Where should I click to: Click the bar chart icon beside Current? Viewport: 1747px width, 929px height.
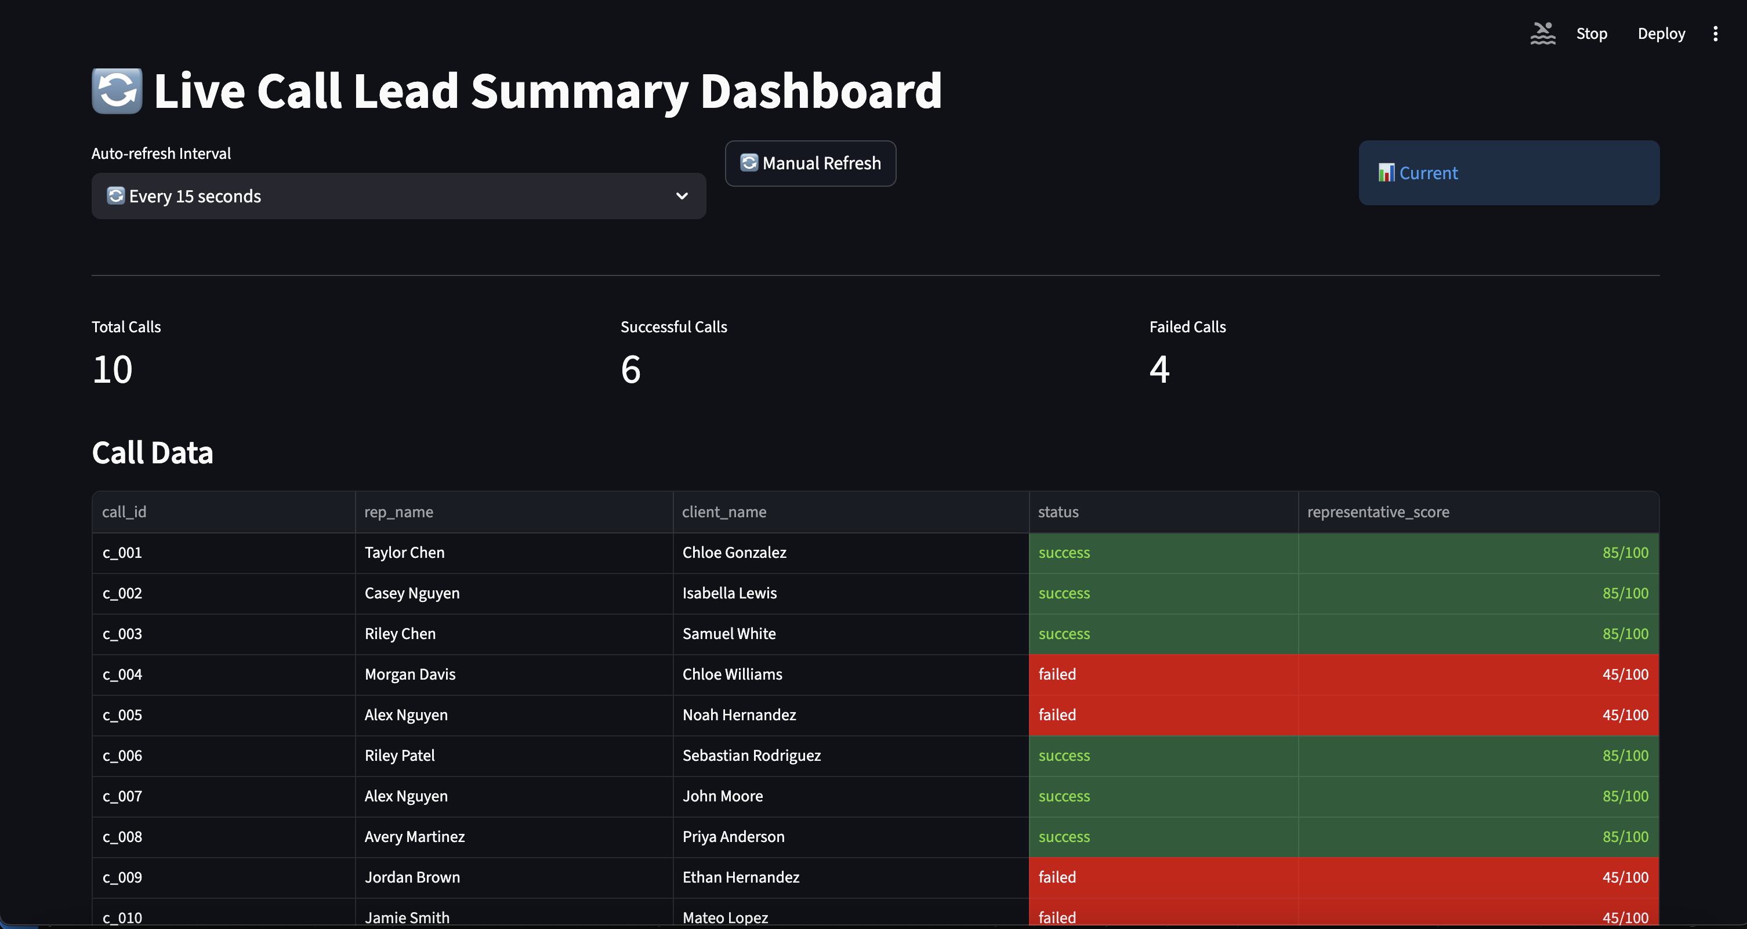(x=1386, y=173)
